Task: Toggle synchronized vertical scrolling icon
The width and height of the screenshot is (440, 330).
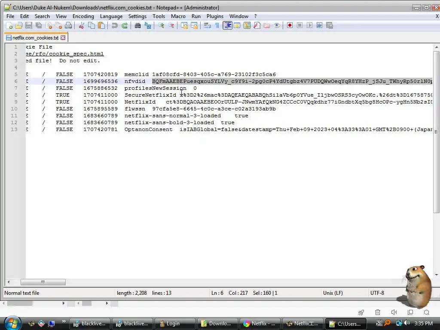Action: (184, 25)
